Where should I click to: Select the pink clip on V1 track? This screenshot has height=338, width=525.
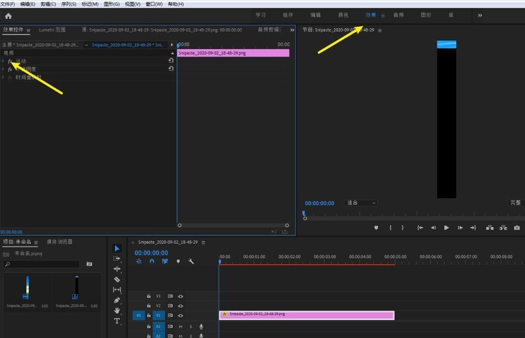coord(306,315)
